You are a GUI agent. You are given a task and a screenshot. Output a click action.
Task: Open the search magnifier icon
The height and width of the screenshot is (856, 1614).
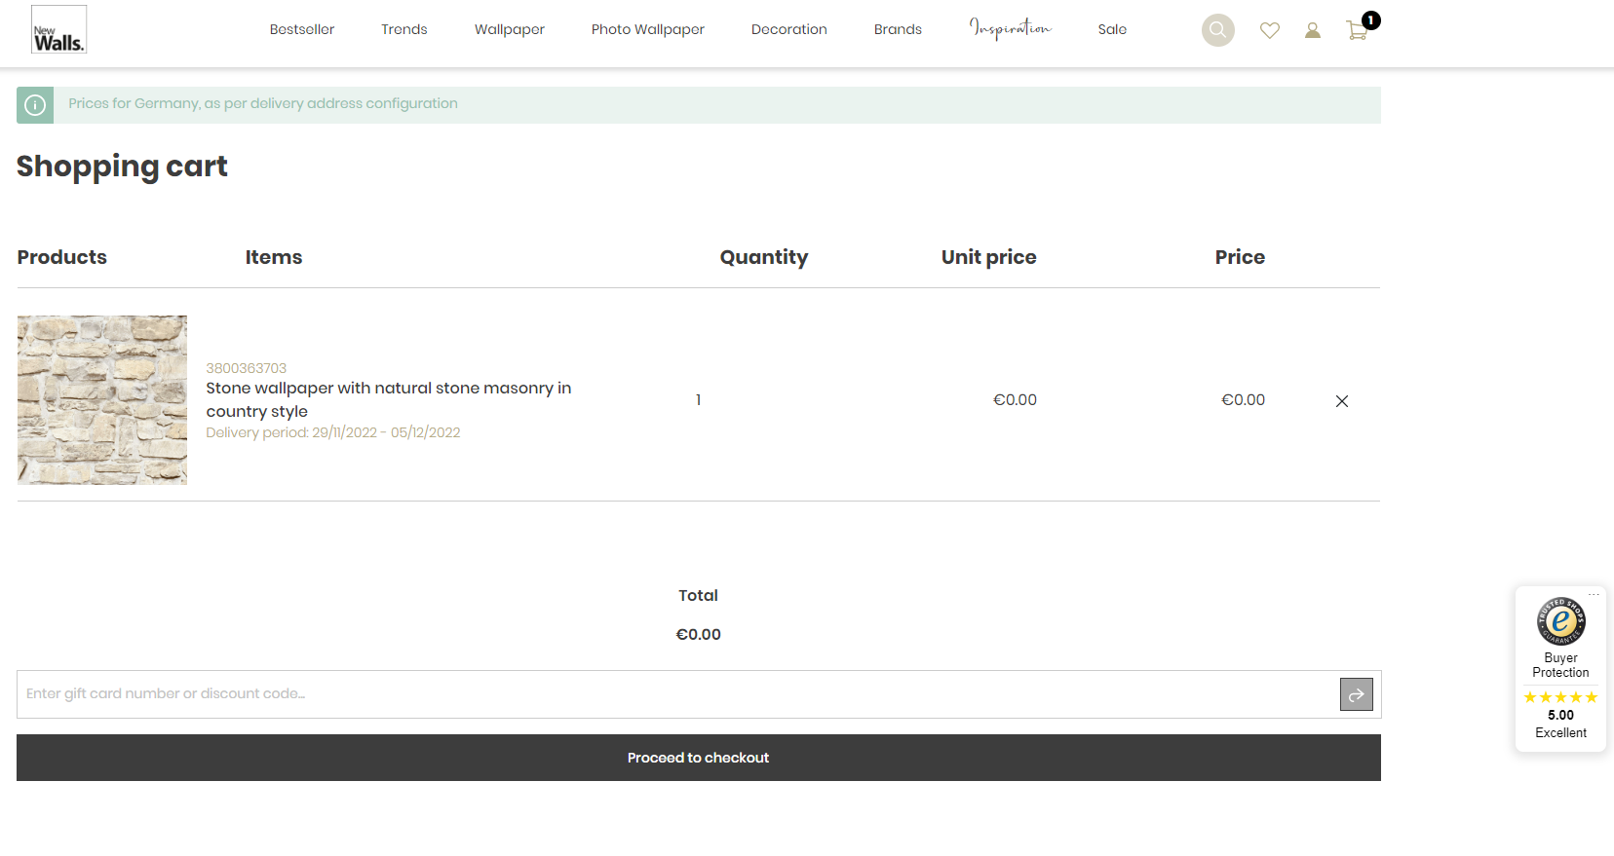pos(1217,30)
